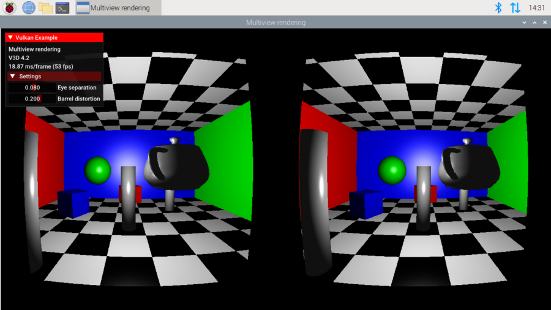Open the Raspberry Pi applications menu
551x310 pixels.
coord(10,8)
